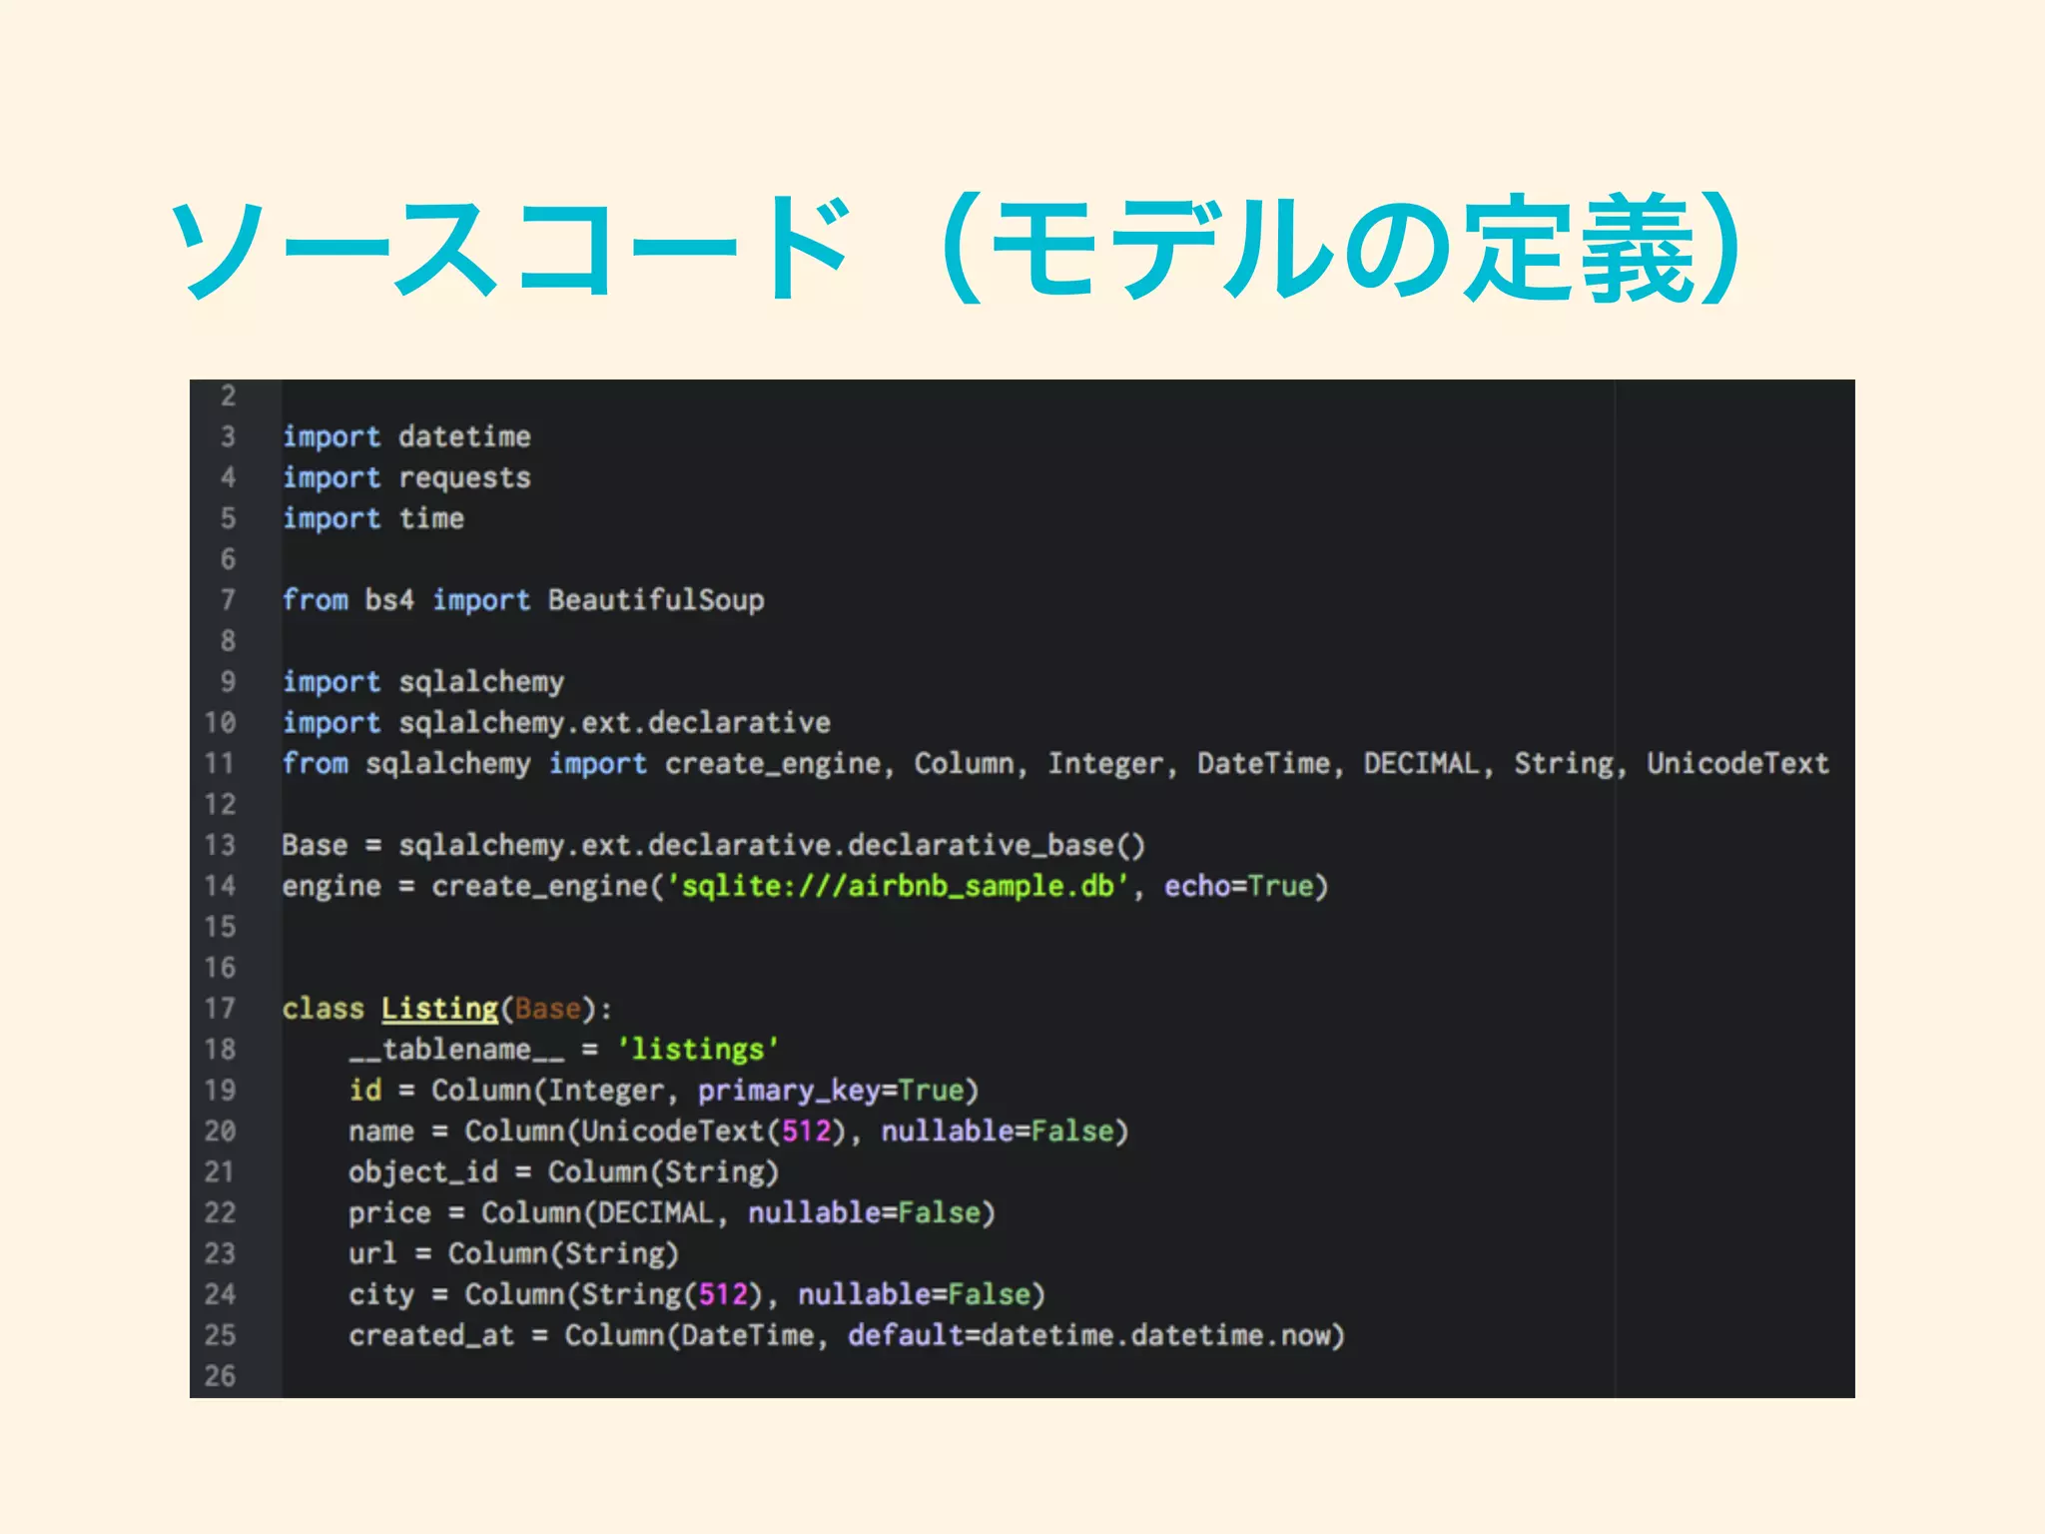Click 'object_id = Column(String)' line
Image resolution: width=2045 pixels, height=1534 pixels.
pos(564,1172)
